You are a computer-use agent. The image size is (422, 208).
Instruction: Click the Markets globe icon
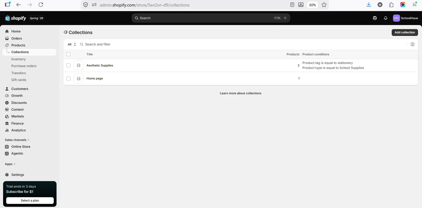coord(7,116)
